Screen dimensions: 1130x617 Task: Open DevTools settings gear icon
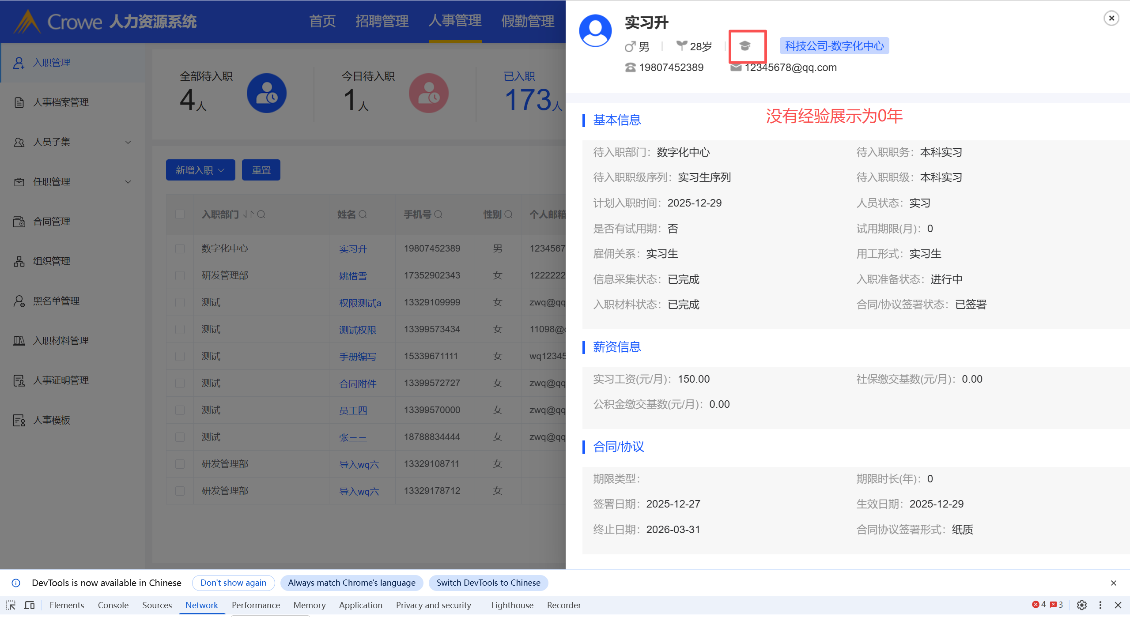coord(1081,605)
